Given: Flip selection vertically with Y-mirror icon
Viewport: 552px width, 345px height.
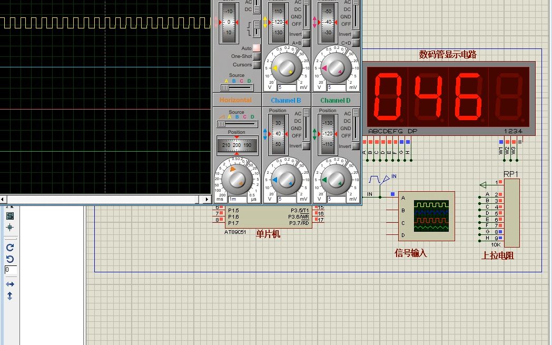Looking at the screenshot, I should click(x=10, y=296).
